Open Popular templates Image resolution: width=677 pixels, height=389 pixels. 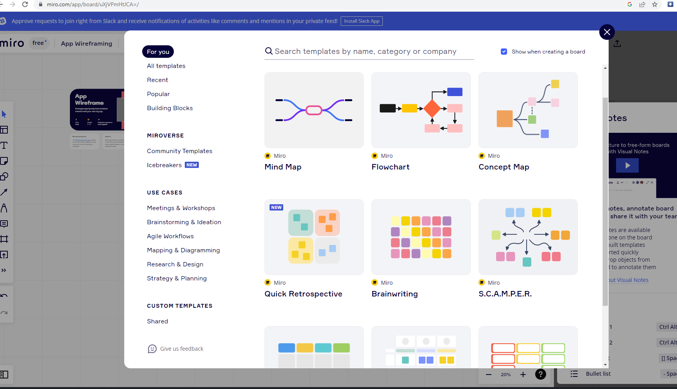[158, 94]
